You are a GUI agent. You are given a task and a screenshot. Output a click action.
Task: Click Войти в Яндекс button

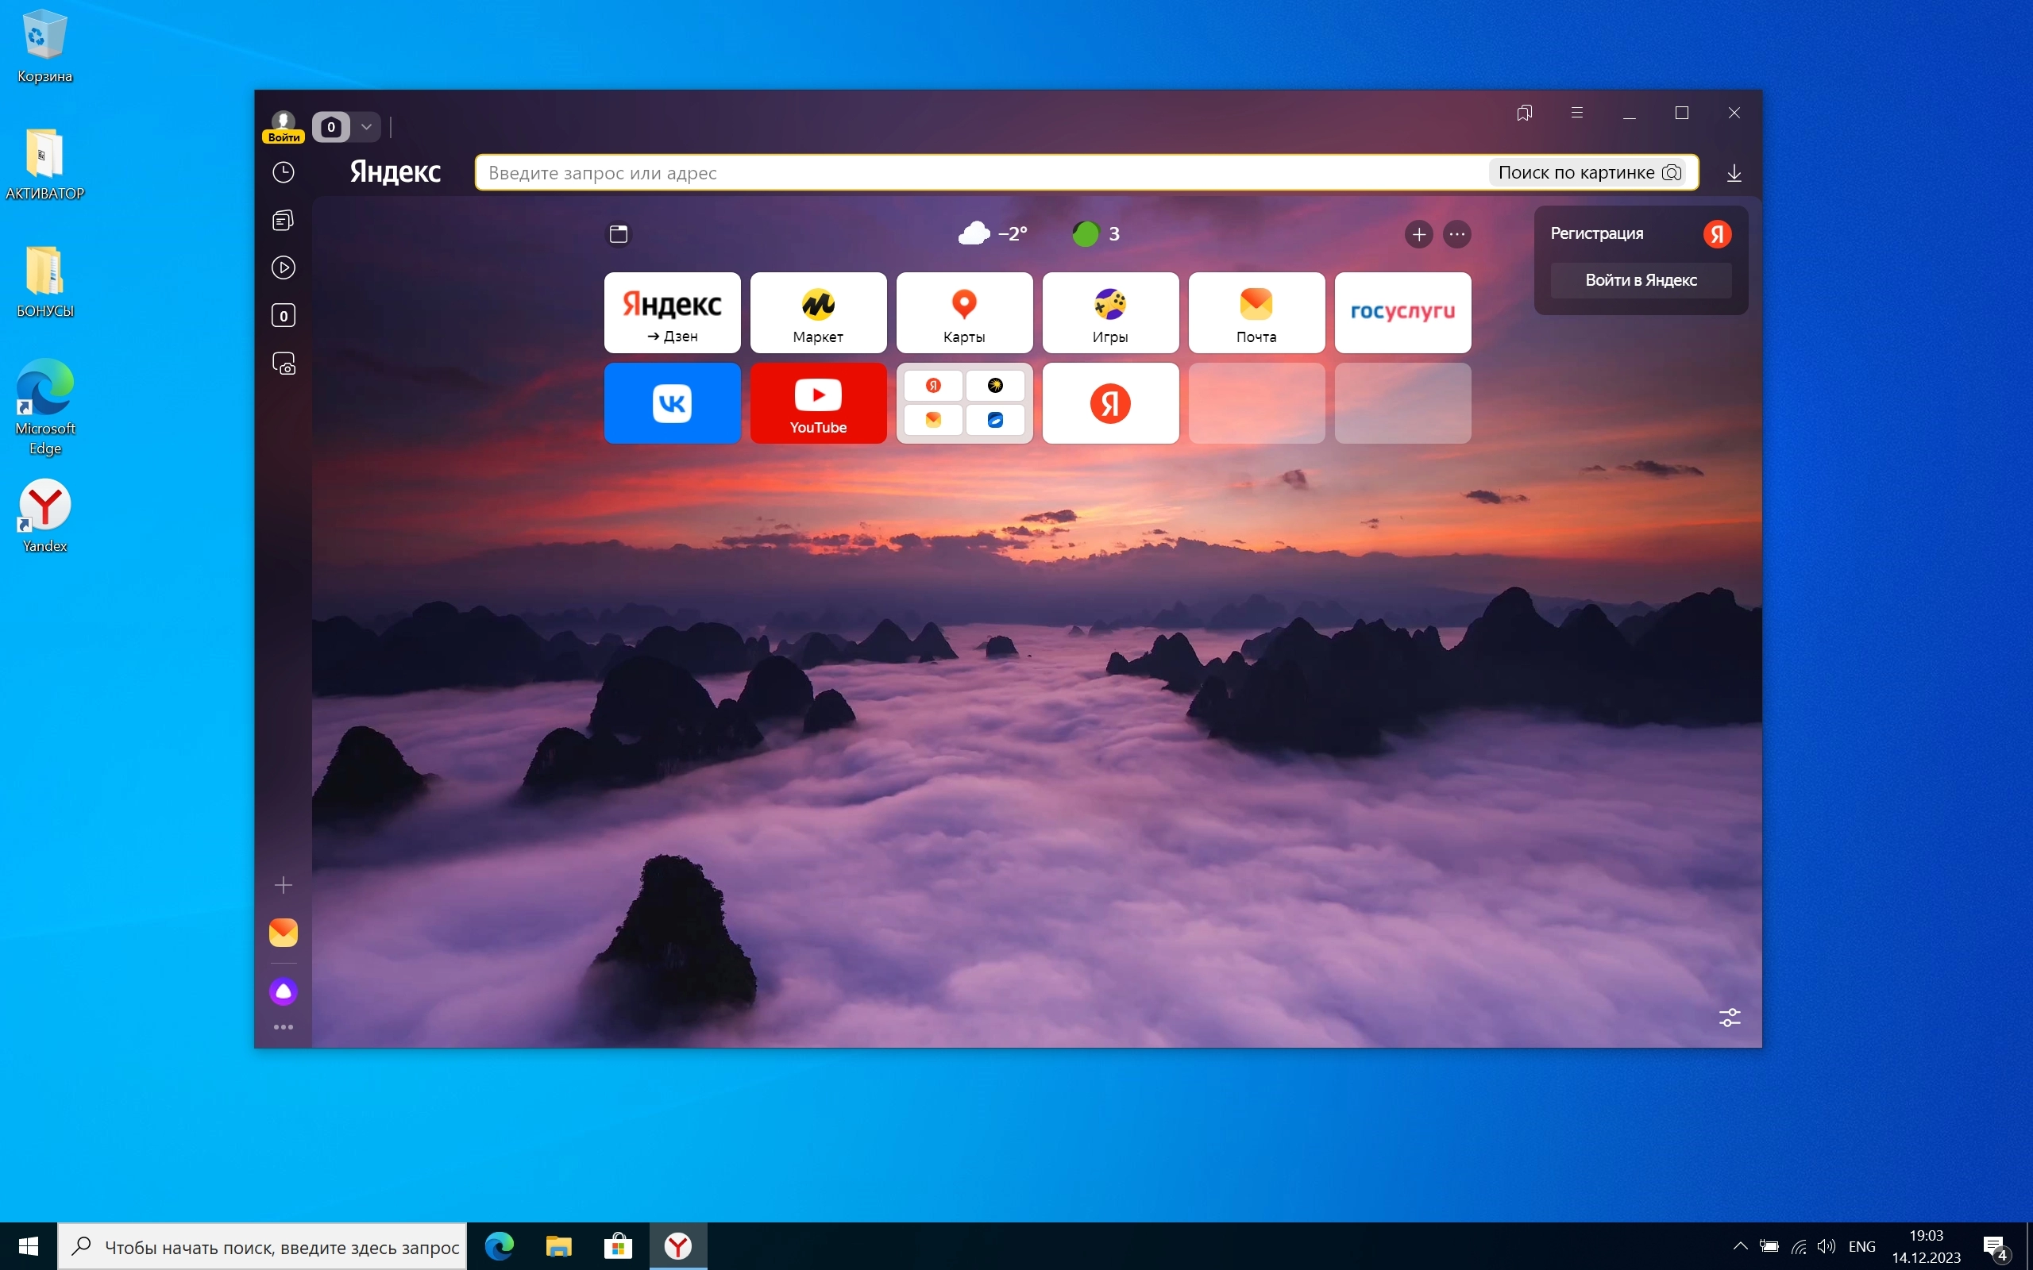click(x=1641, y=280)
